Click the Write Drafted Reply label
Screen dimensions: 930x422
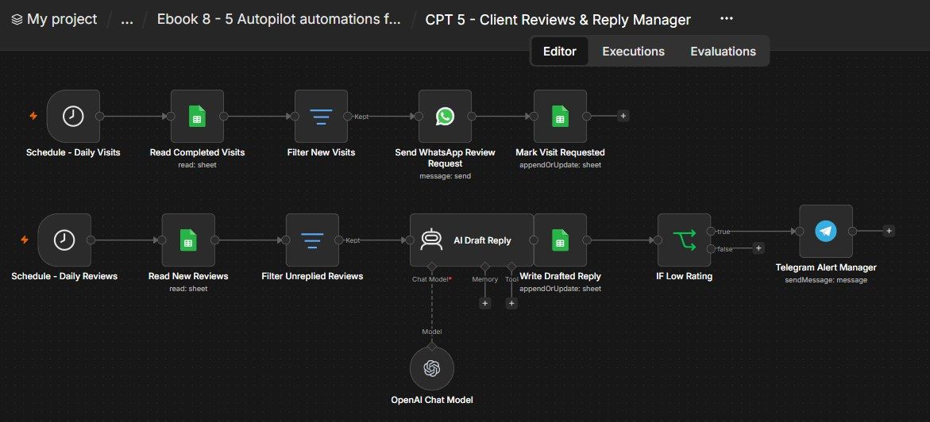coord(561,277)
